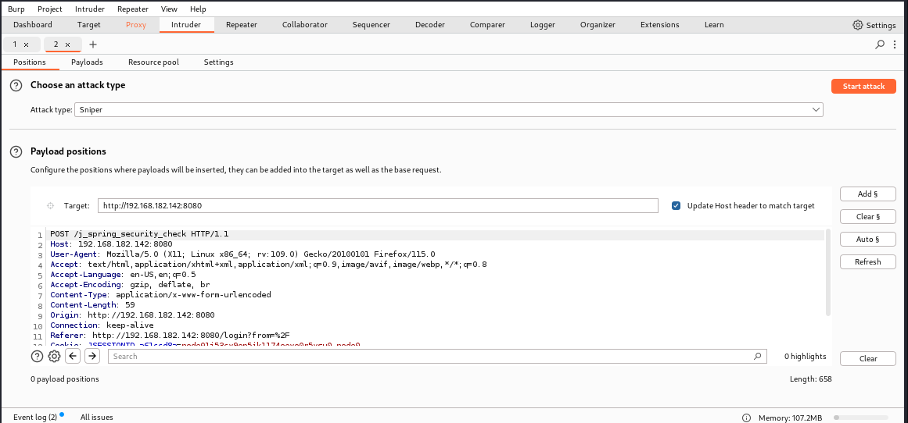
Task: Close Intruder tab 1
Action: 27,44
